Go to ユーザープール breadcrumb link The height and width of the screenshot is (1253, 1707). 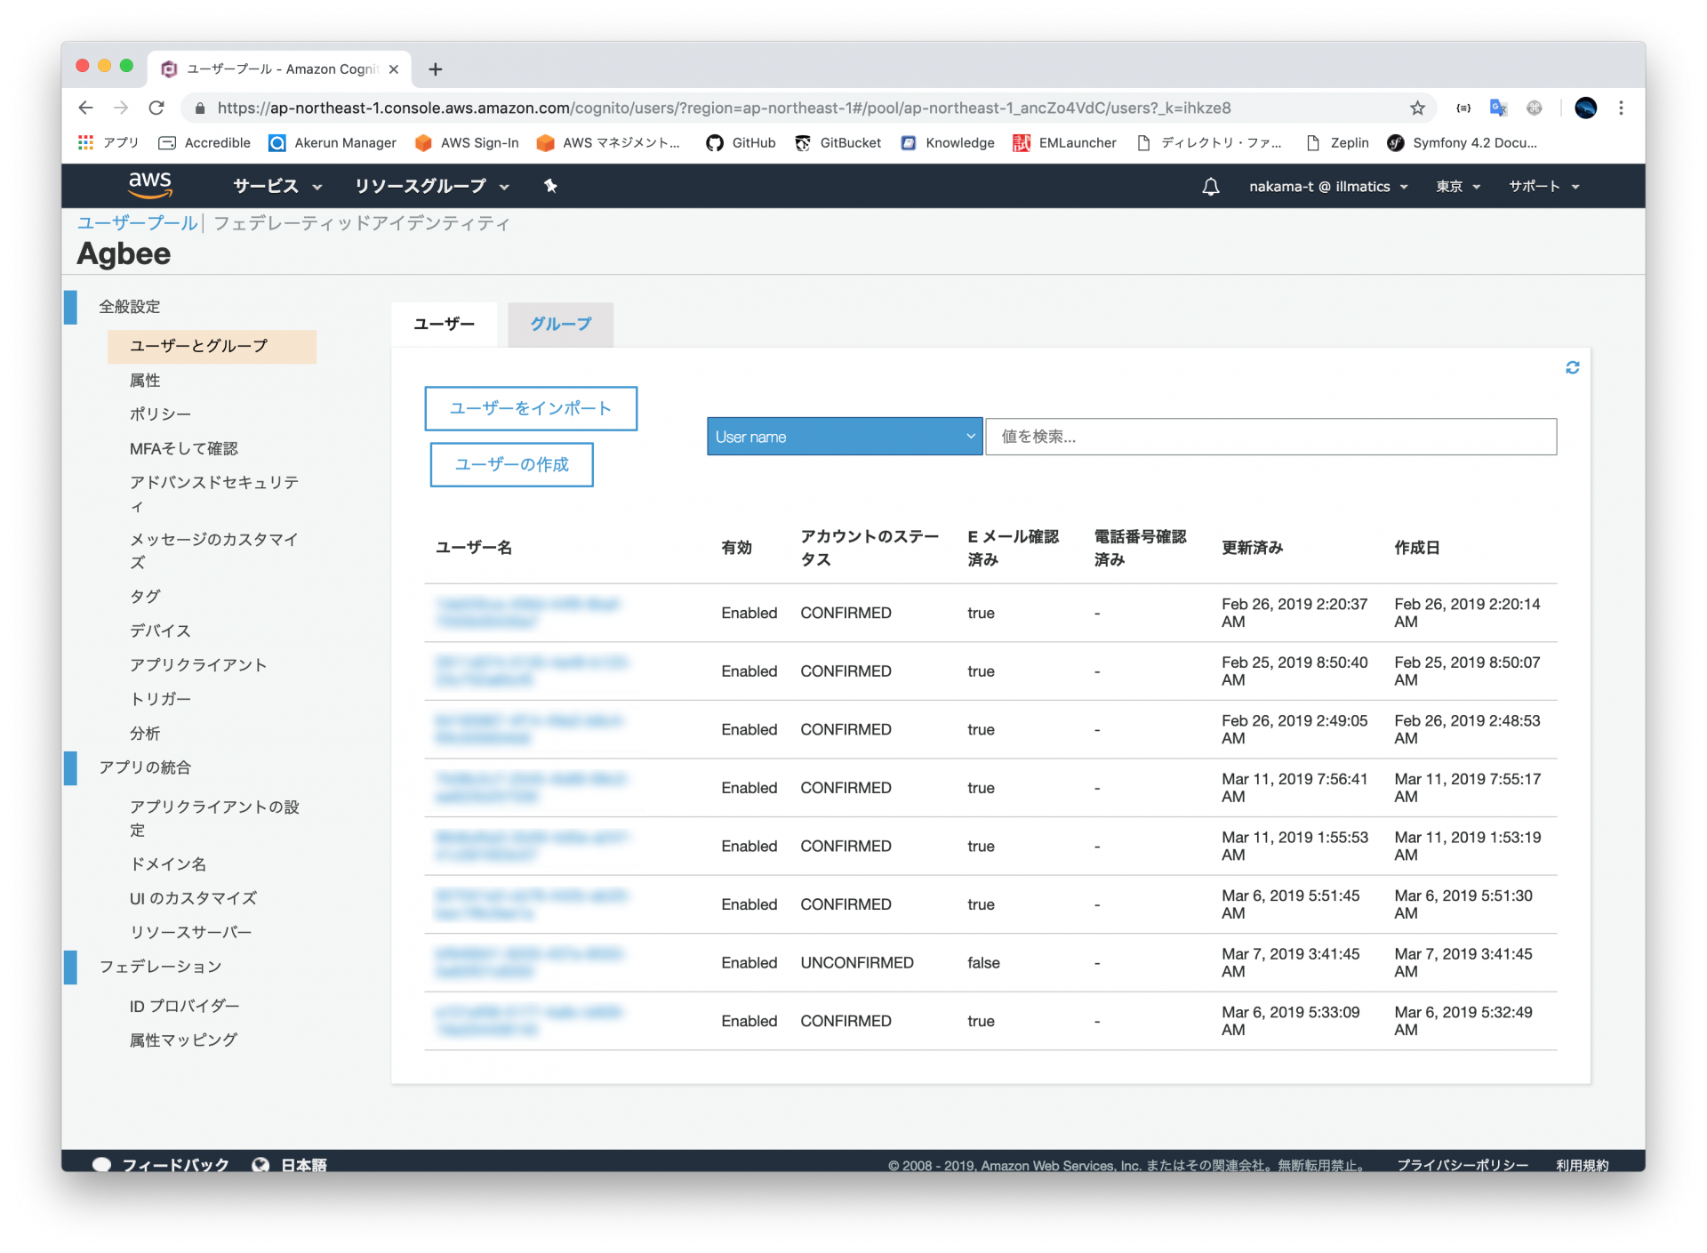(137, 223)
